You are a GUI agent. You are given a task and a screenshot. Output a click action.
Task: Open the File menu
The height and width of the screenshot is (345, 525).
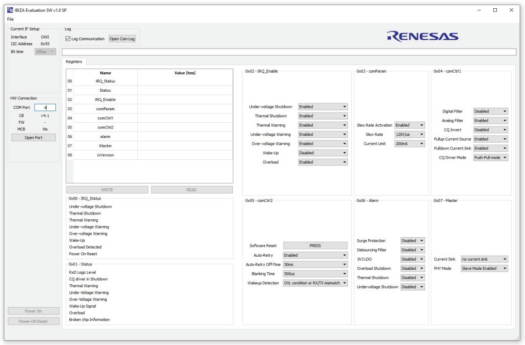click(10, 19)
